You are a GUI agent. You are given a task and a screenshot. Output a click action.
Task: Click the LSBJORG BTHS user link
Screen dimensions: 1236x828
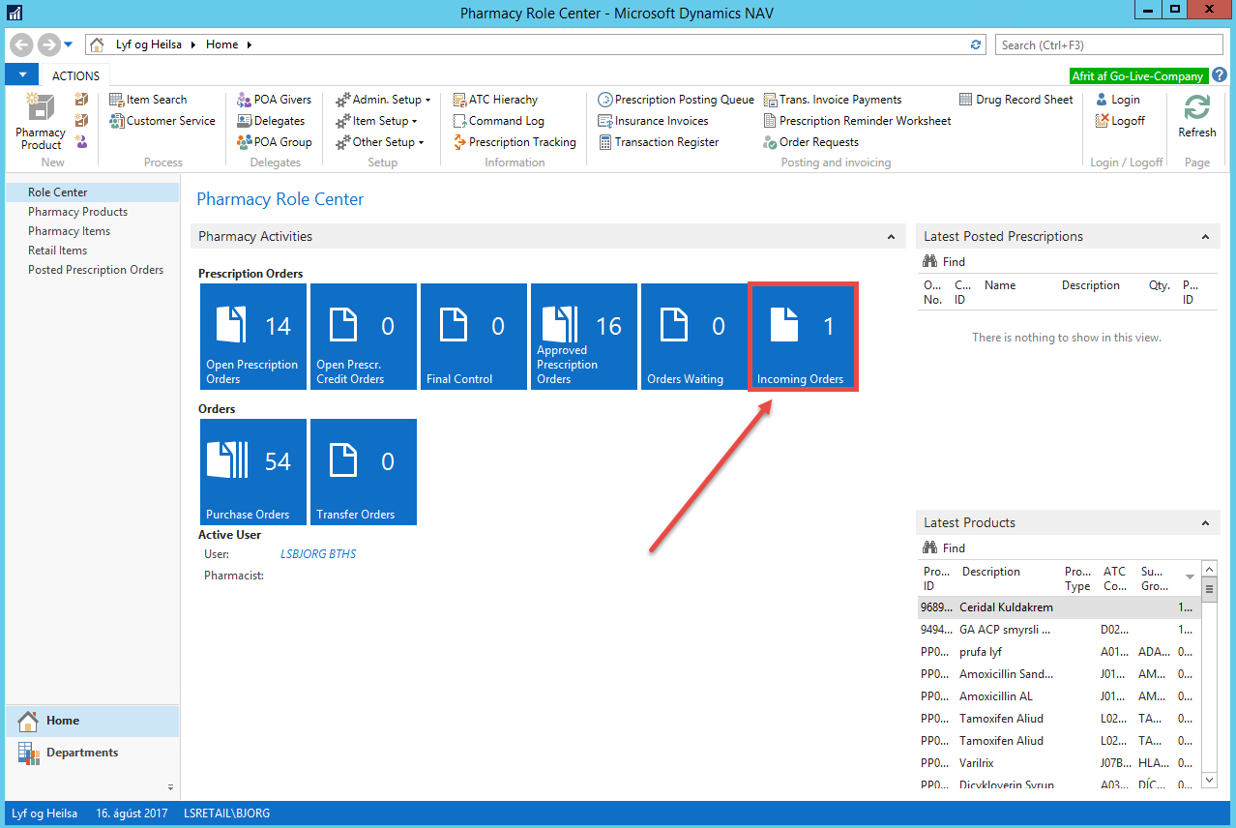318,554
